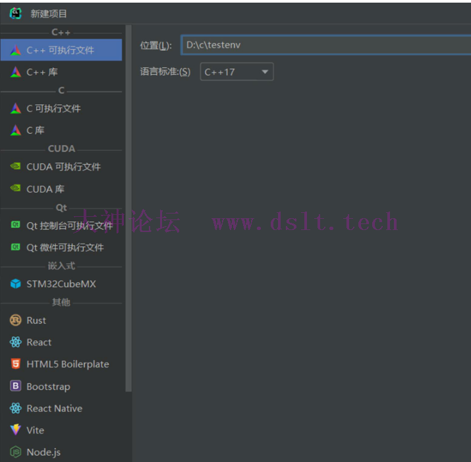Pick CUDA 可执行文件 template
The height and width of the screenshot is (462, 471).
[61, 167]
